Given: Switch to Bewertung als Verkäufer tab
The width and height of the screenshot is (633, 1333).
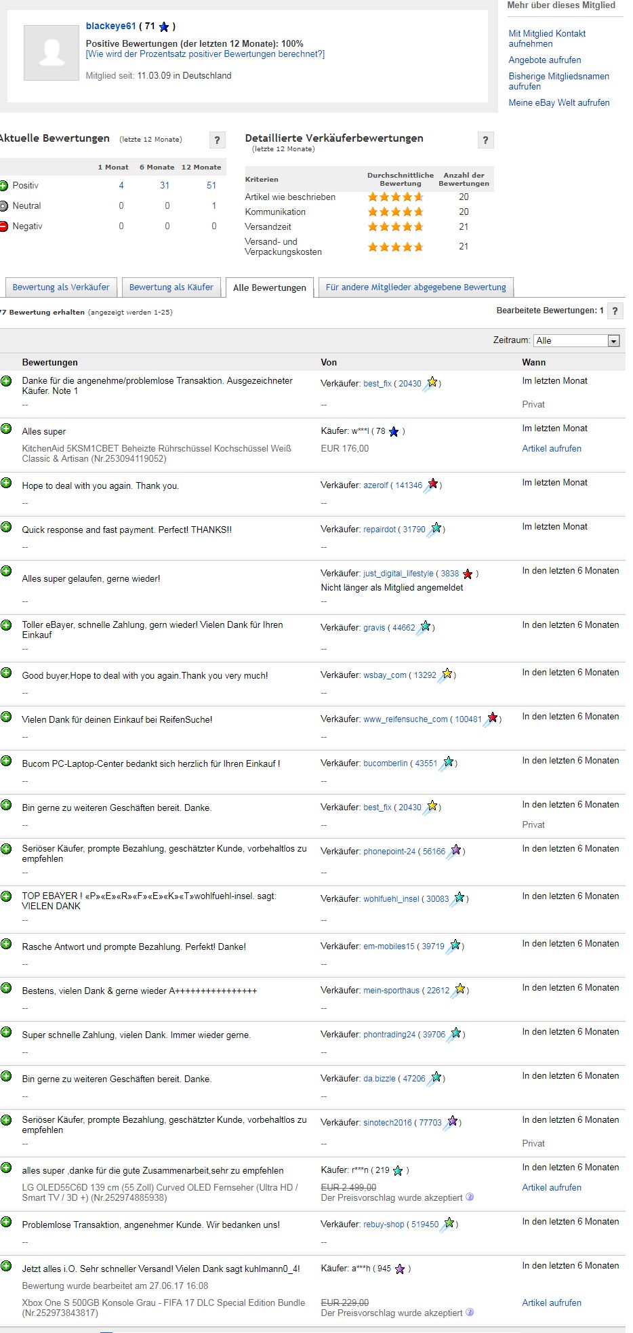Looking at the screenshot, I should pyautogui.click(x=61, y=287).
